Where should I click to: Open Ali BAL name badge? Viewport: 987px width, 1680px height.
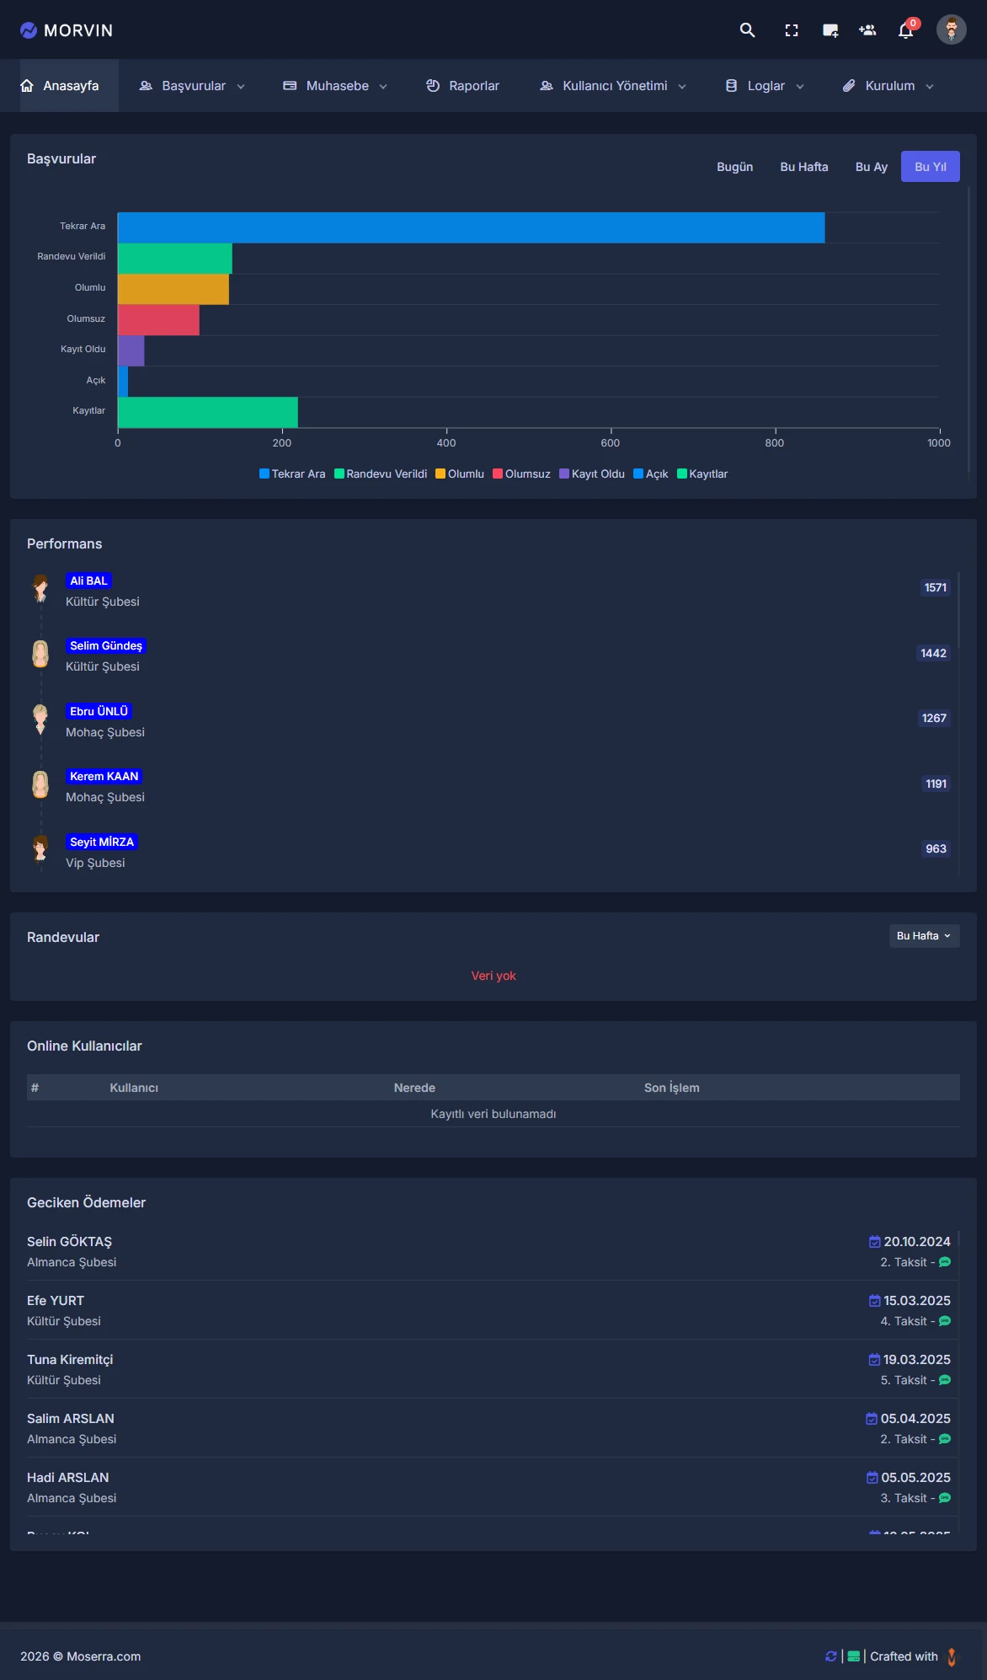tap(88, 581)
